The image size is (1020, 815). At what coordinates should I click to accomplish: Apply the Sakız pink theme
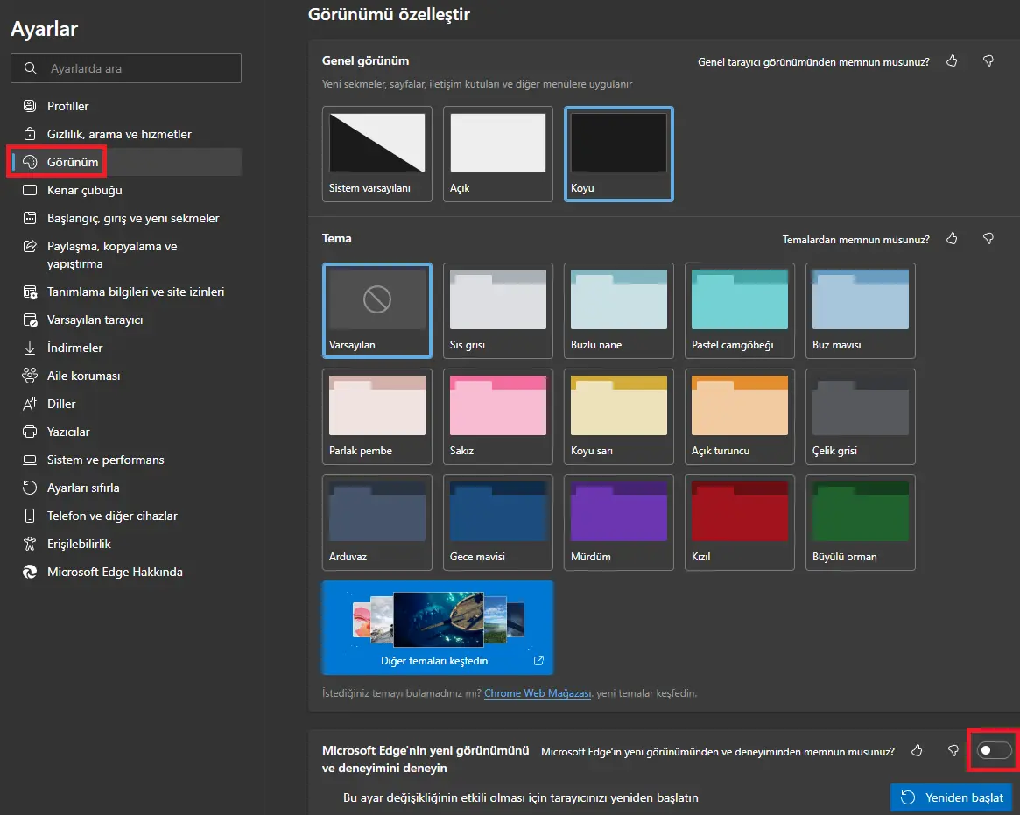pos(498,417)
